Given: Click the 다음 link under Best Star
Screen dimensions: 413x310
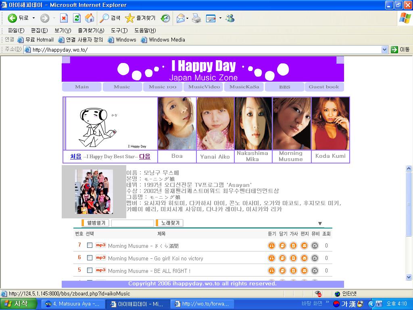Looking at the screenshot, I should (144, 156).
